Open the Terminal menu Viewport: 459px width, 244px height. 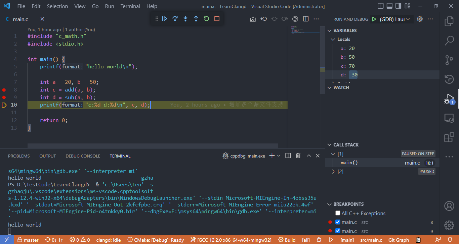pyautogui.click(x=130, y=6)
